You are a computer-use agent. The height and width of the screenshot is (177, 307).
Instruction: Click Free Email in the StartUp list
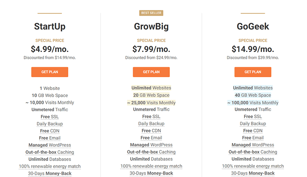tap(50, 138)
